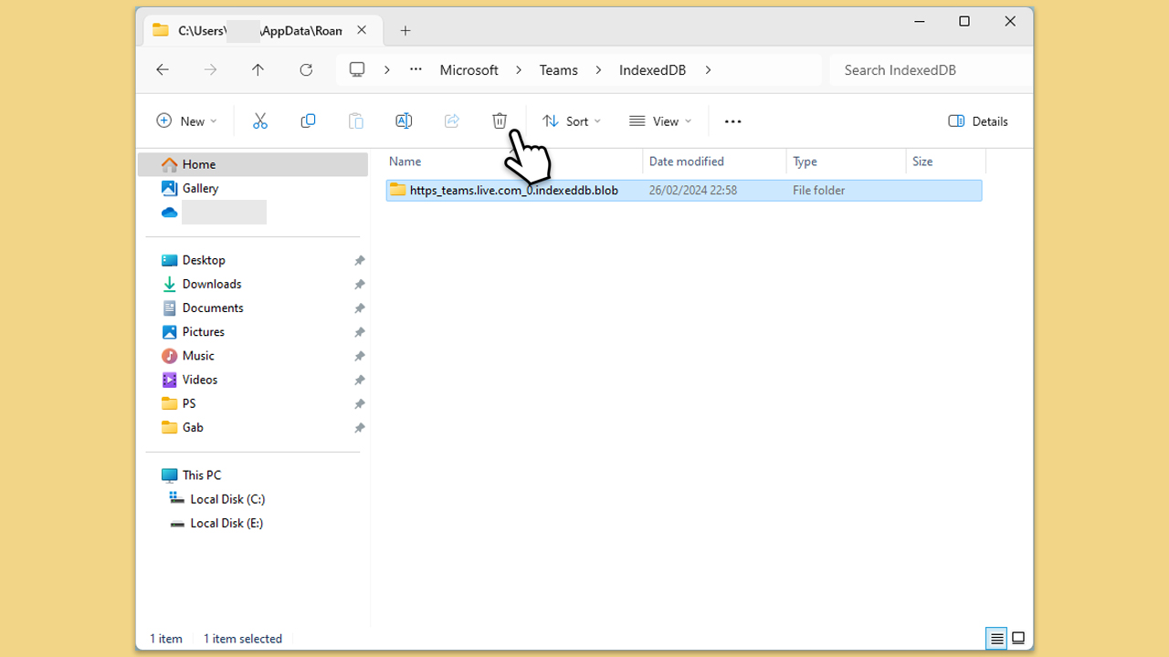Click the Delete trash can icon
The width and height of the screenshot is (1169, 657).
pos(500,121)
